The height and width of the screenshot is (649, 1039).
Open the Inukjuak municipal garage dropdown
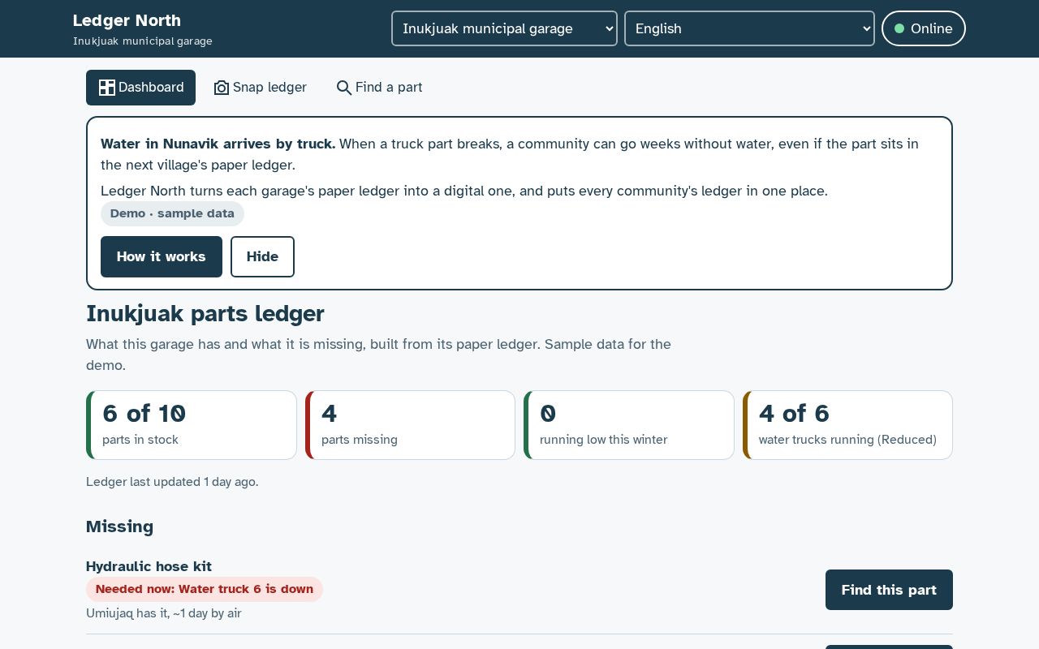coord(504,28)
